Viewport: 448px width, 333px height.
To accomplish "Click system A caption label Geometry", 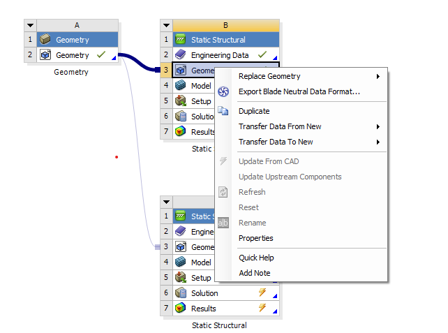I will [x=71, y=72].
